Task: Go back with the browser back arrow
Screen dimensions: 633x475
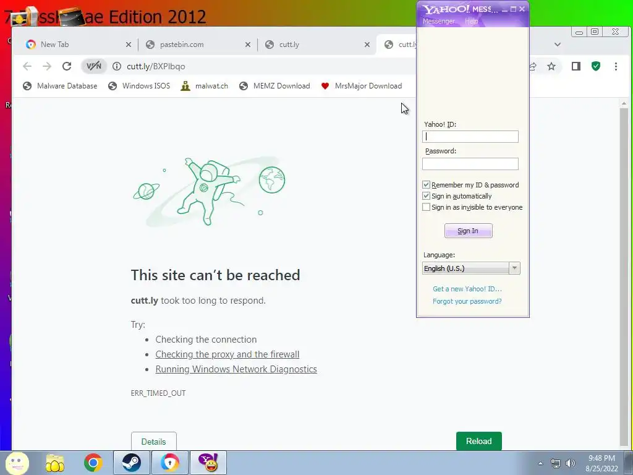Action: 27,66
